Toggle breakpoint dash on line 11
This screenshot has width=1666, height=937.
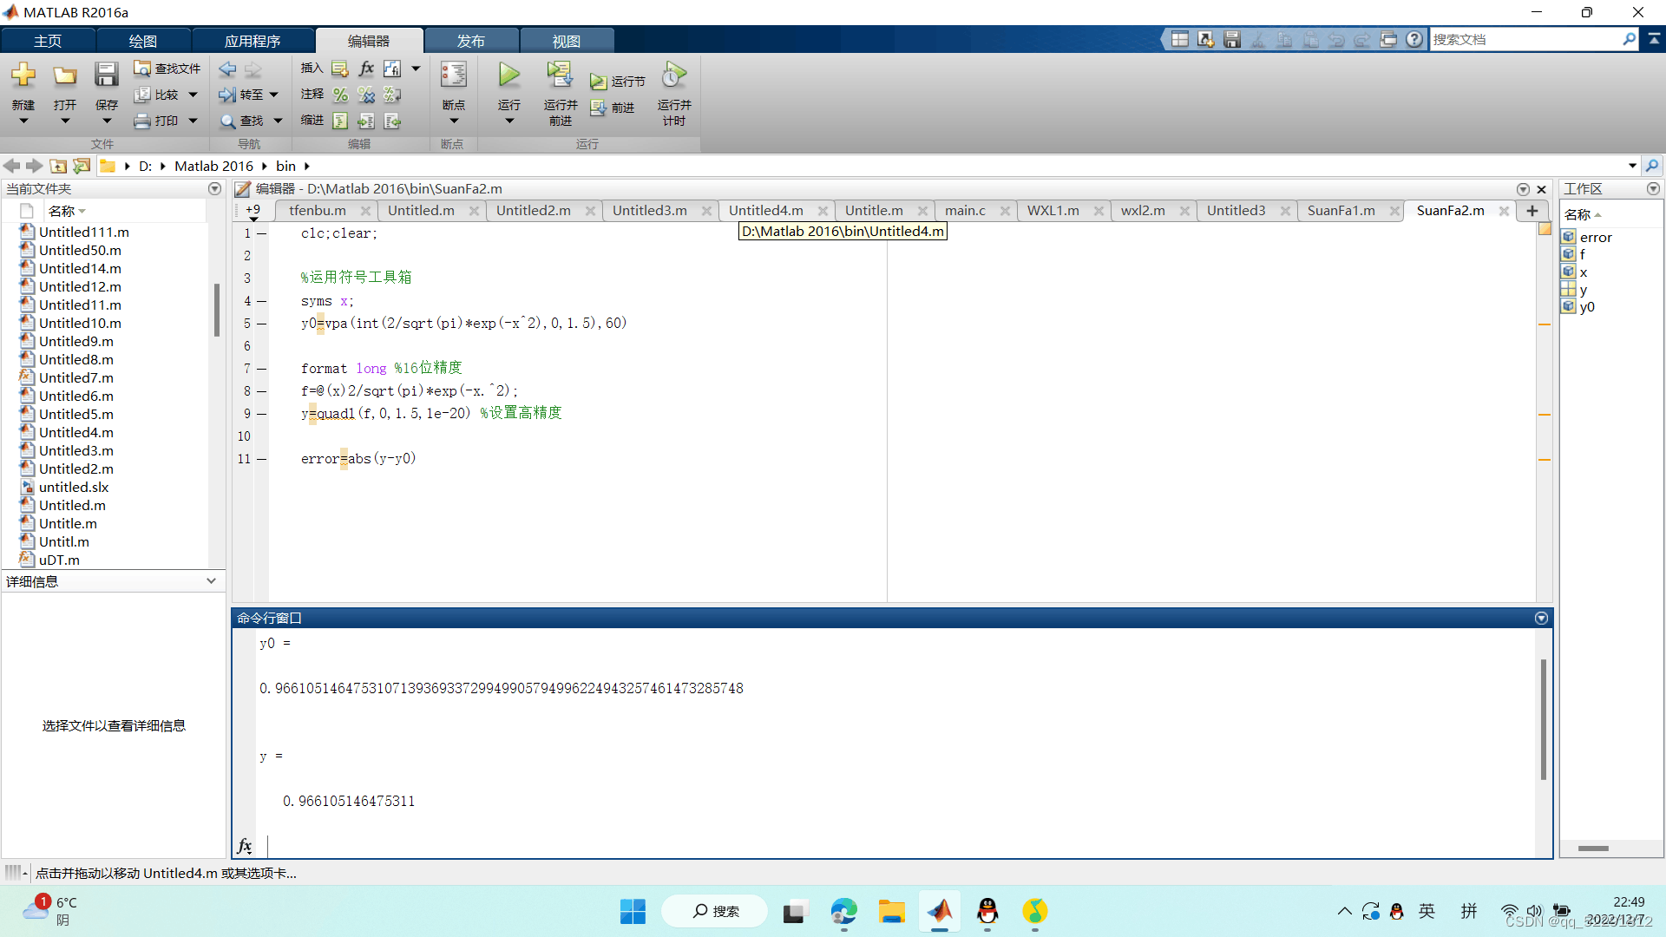pyautogui.click(x=261, y=459)
